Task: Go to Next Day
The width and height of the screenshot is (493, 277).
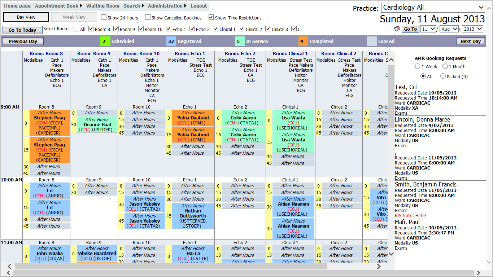Action: (471, 41)
